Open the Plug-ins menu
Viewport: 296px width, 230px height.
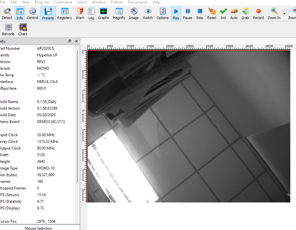[x=42, y=2]
